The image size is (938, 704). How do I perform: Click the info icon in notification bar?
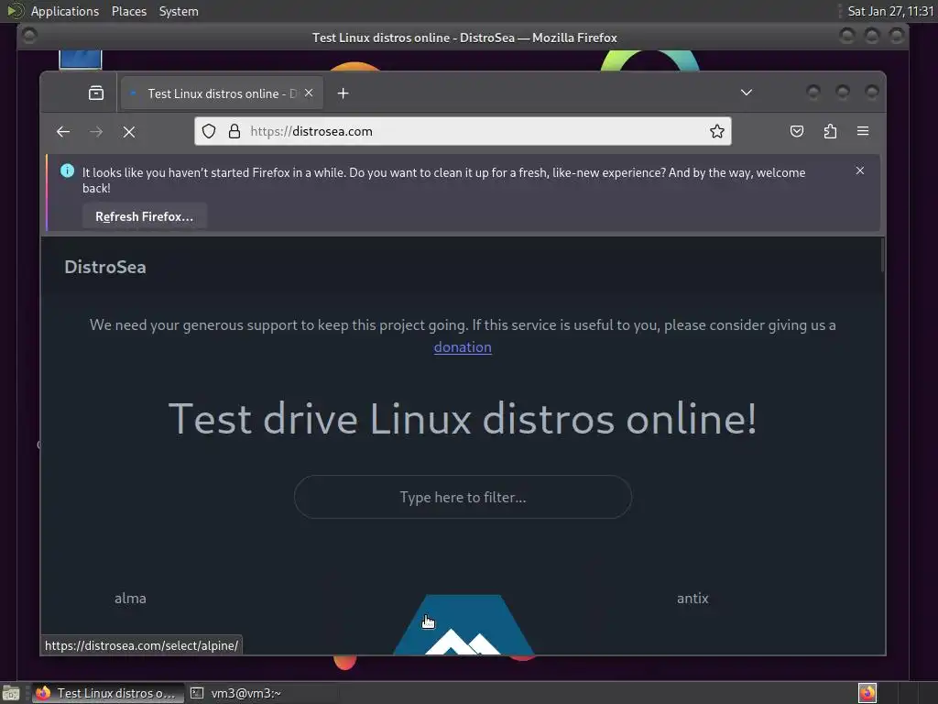coord(67,170)
